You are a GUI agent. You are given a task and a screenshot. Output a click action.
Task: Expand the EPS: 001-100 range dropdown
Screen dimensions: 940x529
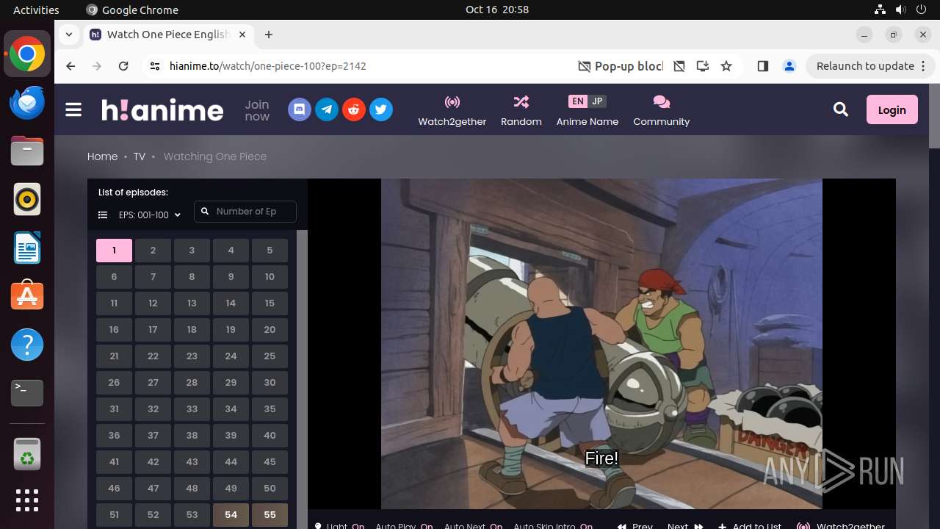[149, 215]
